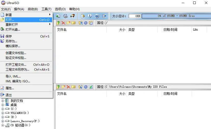Choose 创建文件校验... entry

(26, 53)
